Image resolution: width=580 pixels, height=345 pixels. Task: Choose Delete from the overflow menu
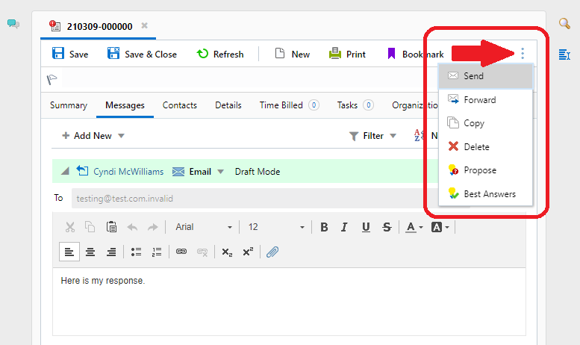(485, 146)
